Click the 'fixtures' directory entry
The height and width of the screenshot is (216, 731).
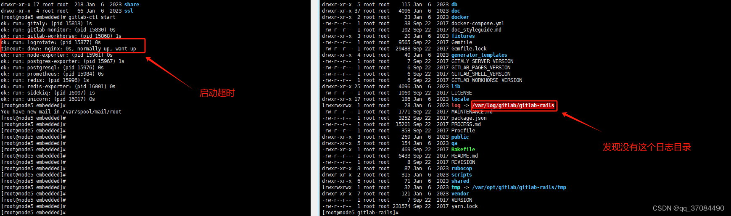click(x=463, y=36)
